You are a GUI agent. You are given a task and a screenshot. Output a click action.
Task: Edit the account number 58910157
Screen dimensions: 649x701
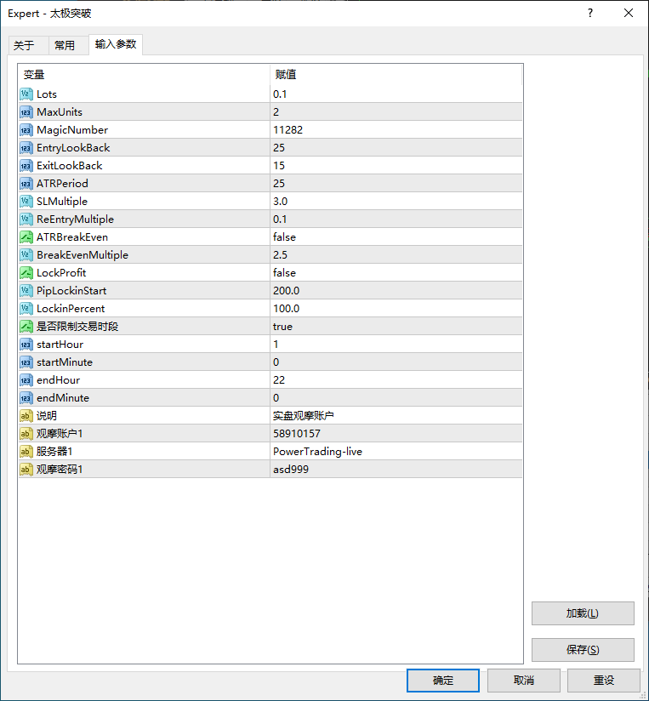point(396,434)
